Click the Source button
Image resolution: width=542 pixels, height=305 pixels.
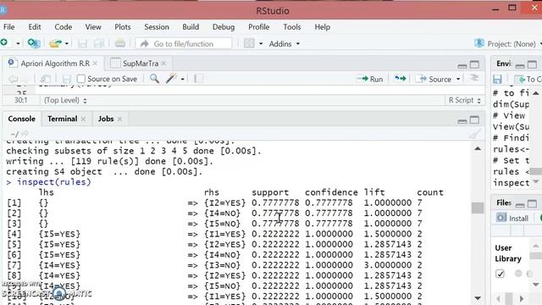(x=434, y=79)
